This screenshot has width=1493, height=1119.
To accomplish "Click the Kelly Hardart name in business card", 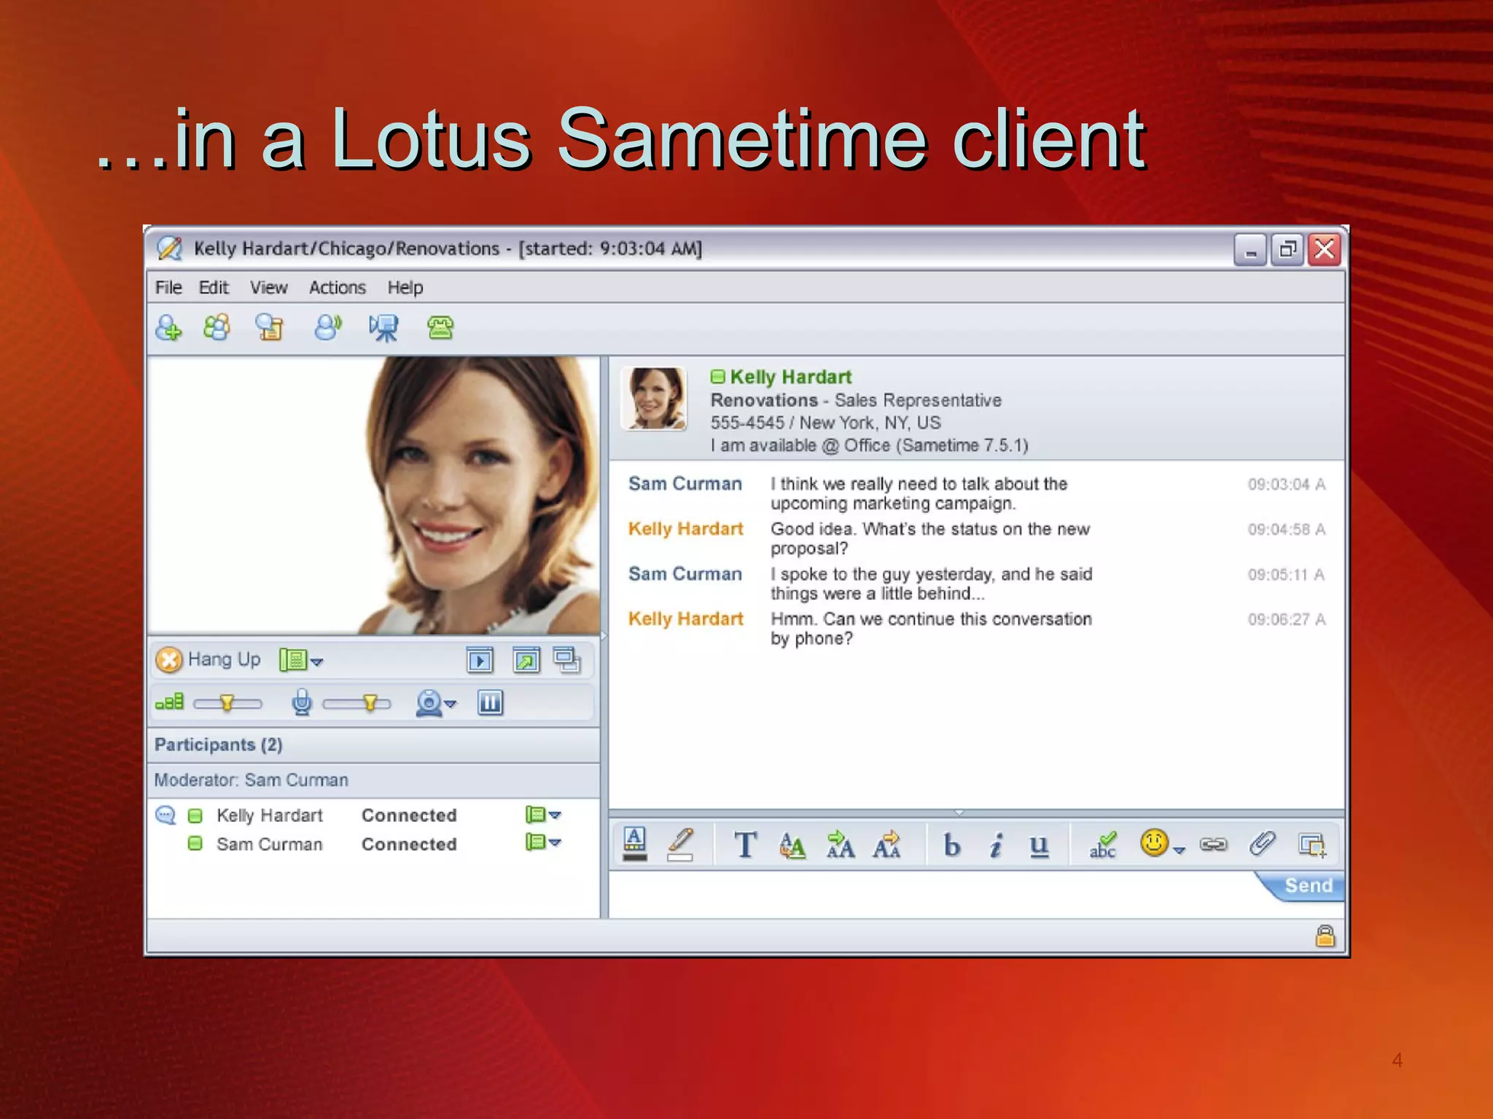I will pyautogui.click(x=791, y=377).
